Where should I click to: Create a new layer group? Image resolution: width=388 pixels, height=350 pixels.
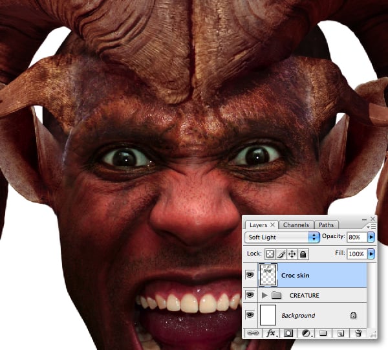click(x=323, y=333)
